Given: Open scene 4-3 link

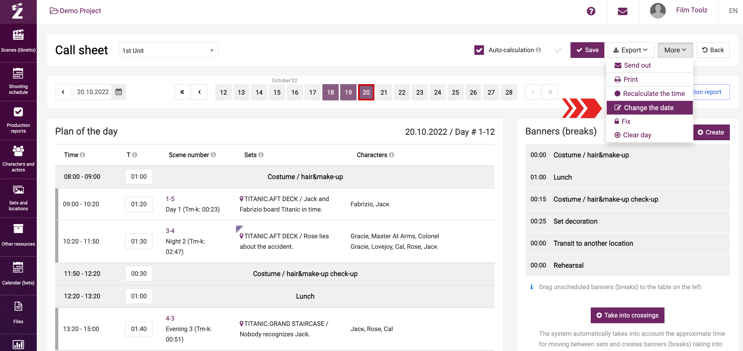Looking at the screenshot, I should 170,318.
